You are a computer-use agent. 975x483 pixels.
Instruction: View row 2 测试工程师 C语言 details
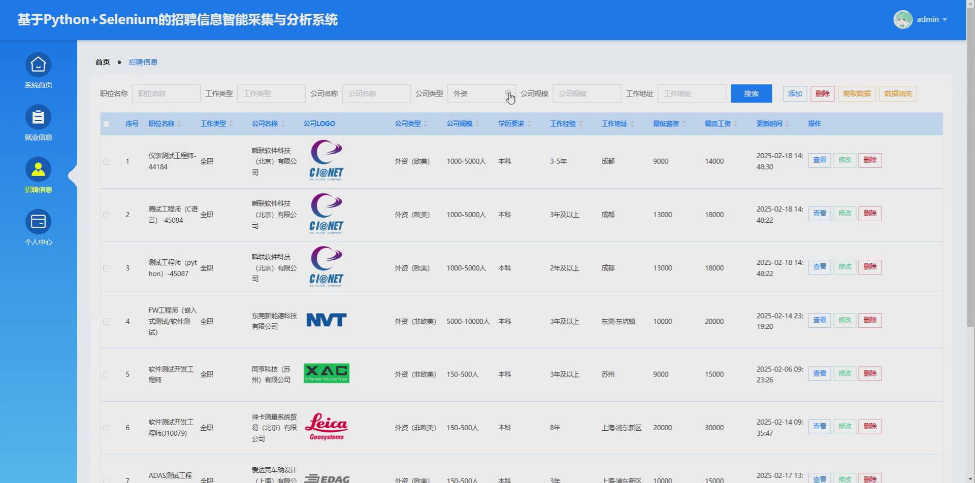819,213
